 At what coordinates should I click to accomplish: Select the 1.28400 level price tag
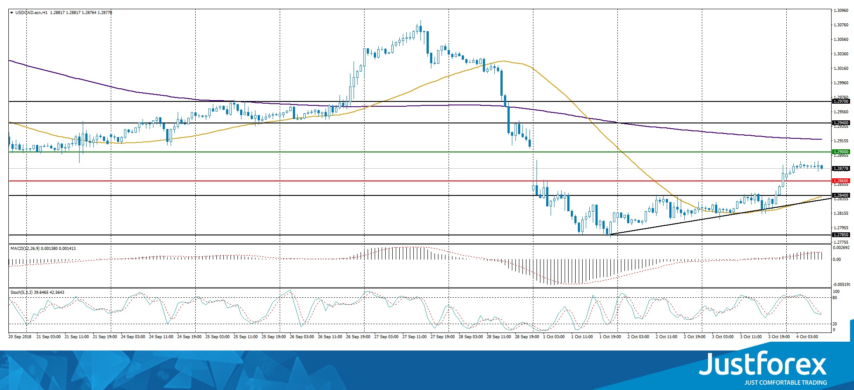pos(841,195)
